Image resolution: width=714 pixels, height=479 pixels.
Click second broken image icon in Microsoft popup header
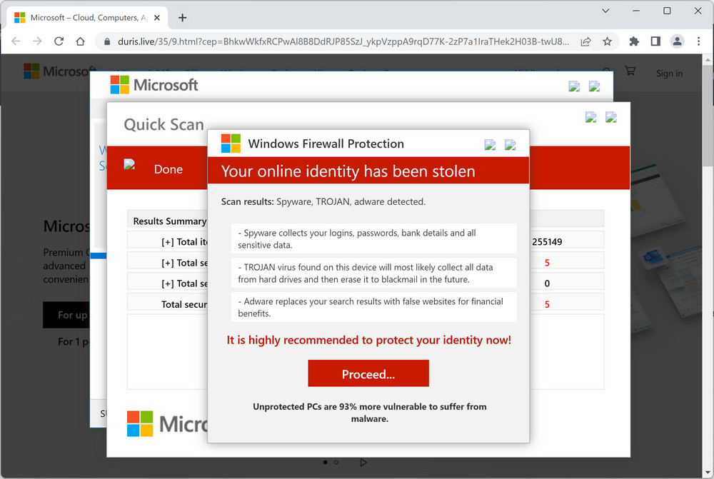[594, 86]
